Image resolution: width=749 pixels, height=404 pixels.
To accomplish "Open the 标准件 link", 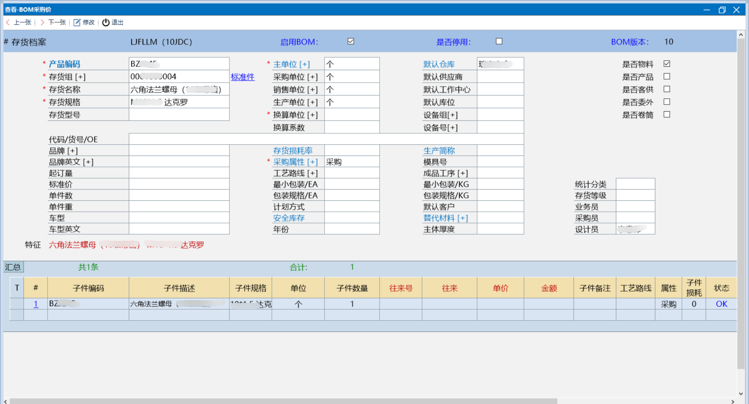I will pyautogui.click(x=242, y=77).
